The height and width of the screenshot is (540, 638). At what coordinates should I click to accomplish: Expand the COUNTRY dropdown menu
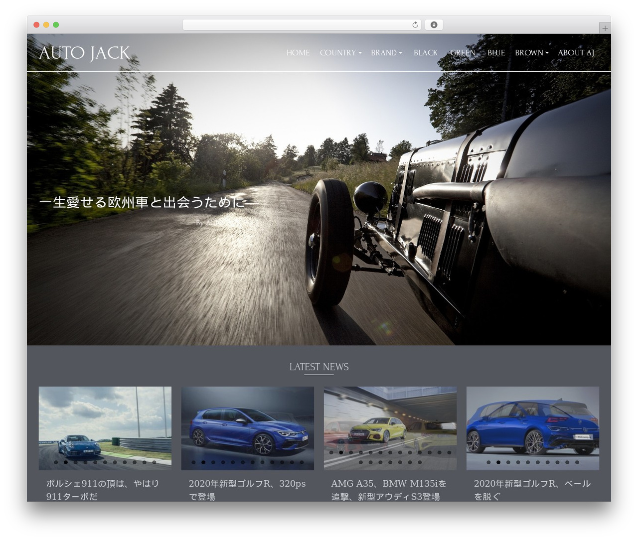coord(340,53)
